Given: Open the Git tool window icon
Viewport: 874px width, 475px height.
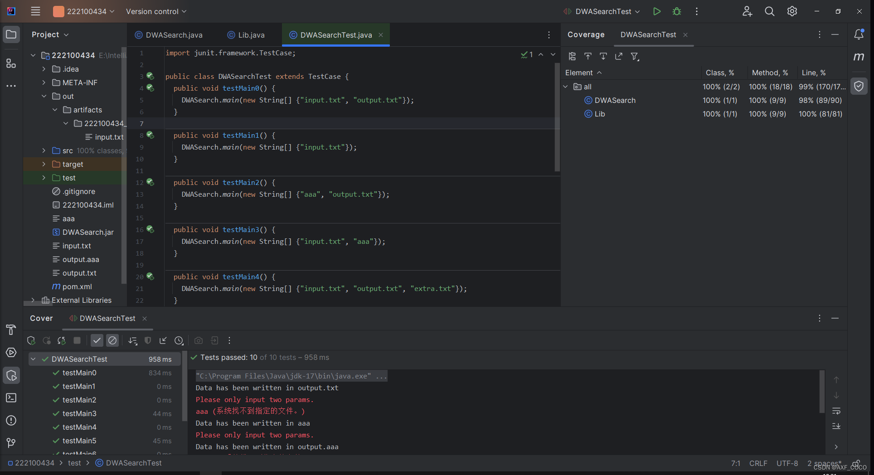Looking at the screenshot, I should [x=11, y=442].
